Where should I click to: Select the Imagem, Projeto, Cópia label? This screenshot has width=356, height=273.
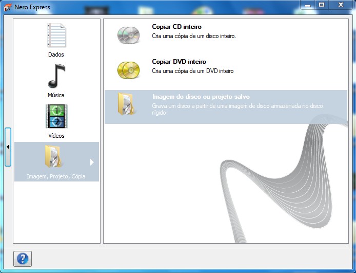point(56,176)
